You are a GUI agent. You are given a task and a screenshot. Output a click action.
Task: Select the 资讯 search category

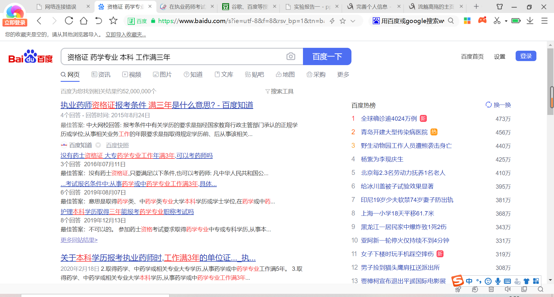tap(101, 75)
